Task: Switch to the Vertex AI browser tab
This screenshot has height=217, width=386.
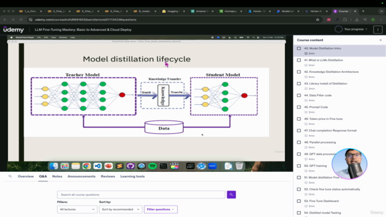Action: (x=316, y=11)
